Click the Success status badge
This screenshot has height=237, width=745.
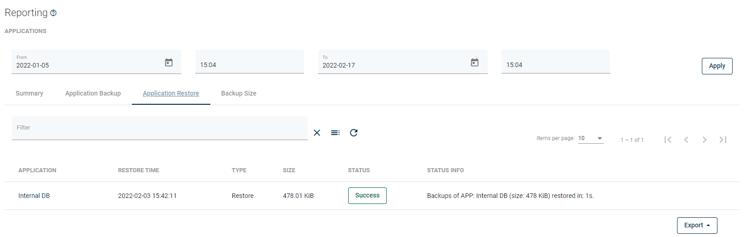[367, 196]
